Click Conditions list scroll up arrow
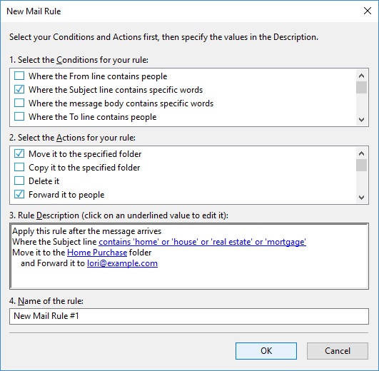Screen dimensions: 379x371 (x=361, y=76)
